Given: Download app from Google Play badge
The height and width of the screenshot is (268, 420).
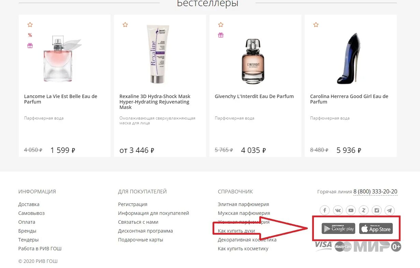Looking at the screenshot, I should pyautogui.click(x=338, y=228).
